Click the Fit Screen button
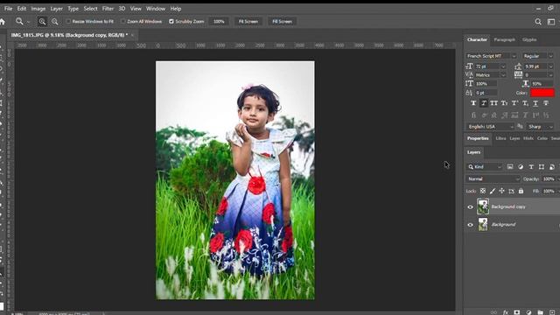The width and height of the screenshot is (560, 315). pos(248,21)
